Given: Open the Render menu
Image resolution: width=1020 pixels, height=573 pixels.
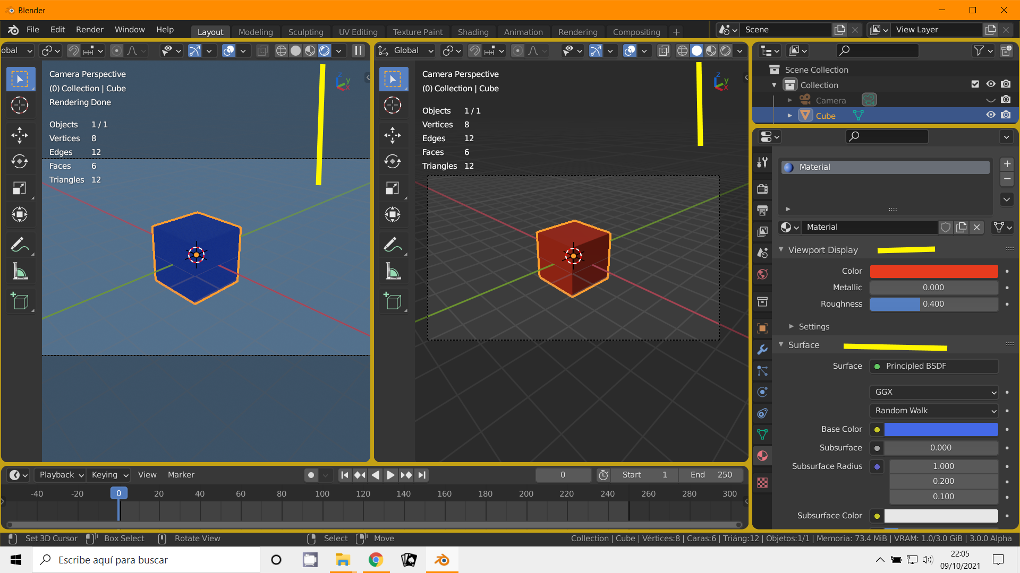Looking at the screenshot, I should pyautogui.click(x=89, y=30).
